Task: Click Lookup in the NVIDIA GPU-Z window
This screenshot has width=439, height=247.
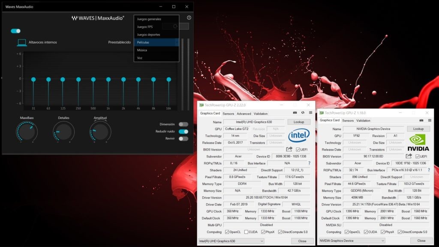Action: point(418,129)
